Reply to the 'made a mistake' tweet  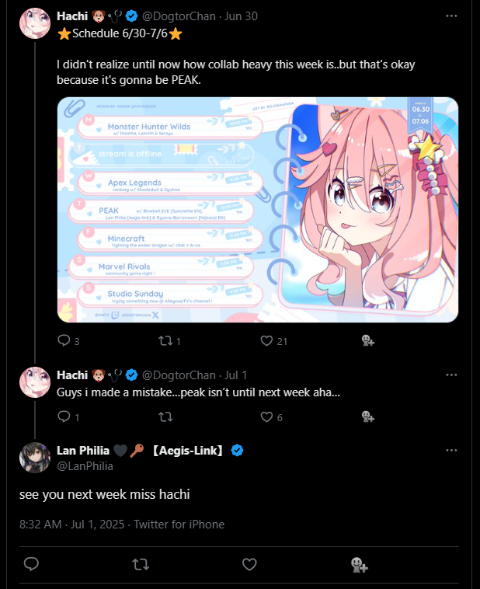(64, 416)
